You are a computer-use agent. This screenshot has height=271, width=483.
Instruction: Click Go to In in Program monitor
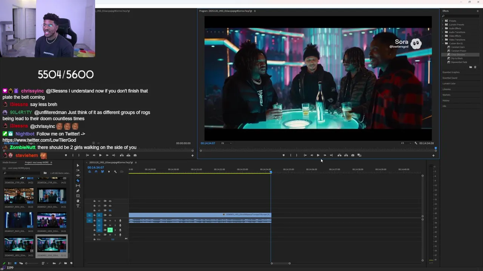[x=305, y=155]
